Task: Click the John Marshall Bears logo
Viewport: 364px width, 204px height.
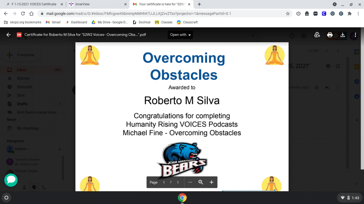Action: click(x=183, y=160)
